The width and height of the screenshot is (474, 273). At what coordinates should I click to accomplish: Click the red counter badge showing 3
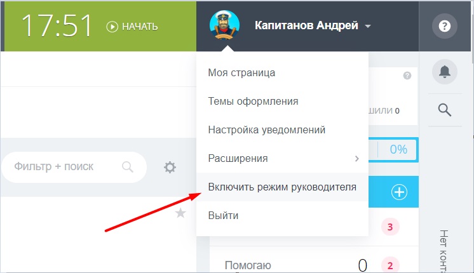click(389, 227)
